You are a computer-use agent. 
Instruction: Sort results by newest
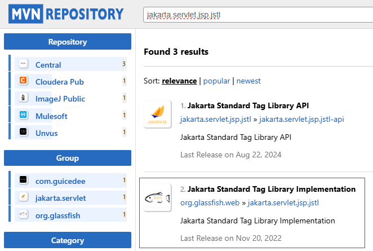(x=248, y=81)
